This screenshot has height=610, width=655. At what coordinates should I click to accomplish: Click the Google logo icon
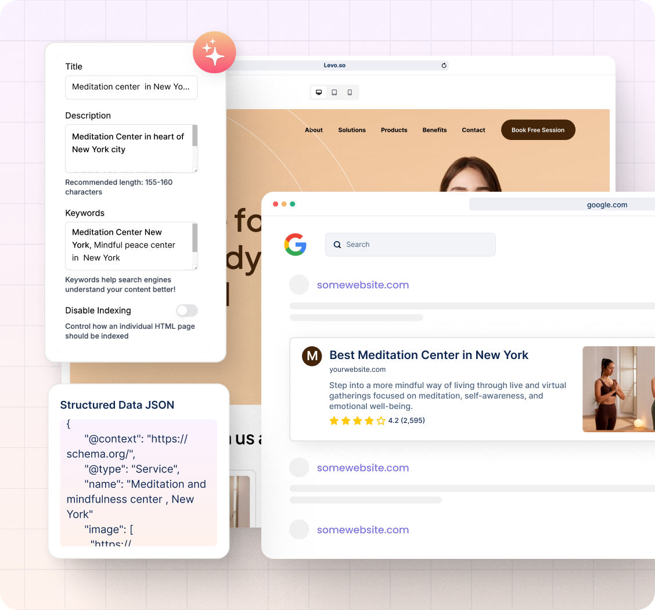point(295,245)
